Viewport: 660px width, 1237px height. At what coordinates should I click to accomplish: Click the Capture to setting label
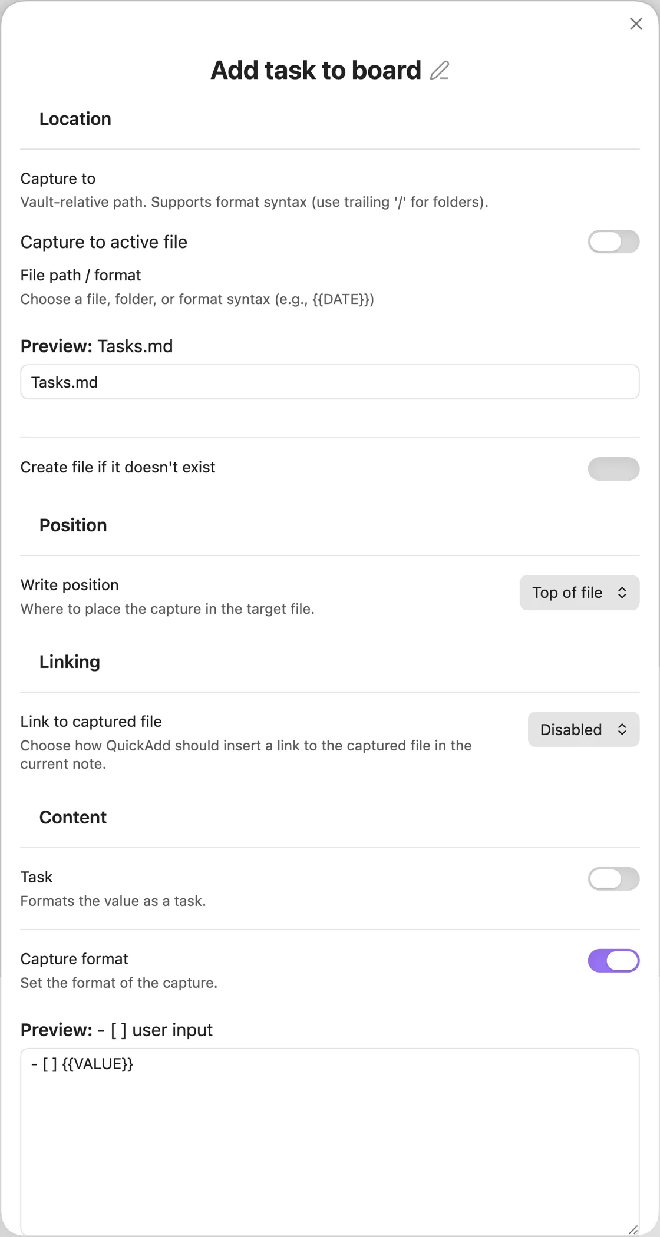coord(58,178)
